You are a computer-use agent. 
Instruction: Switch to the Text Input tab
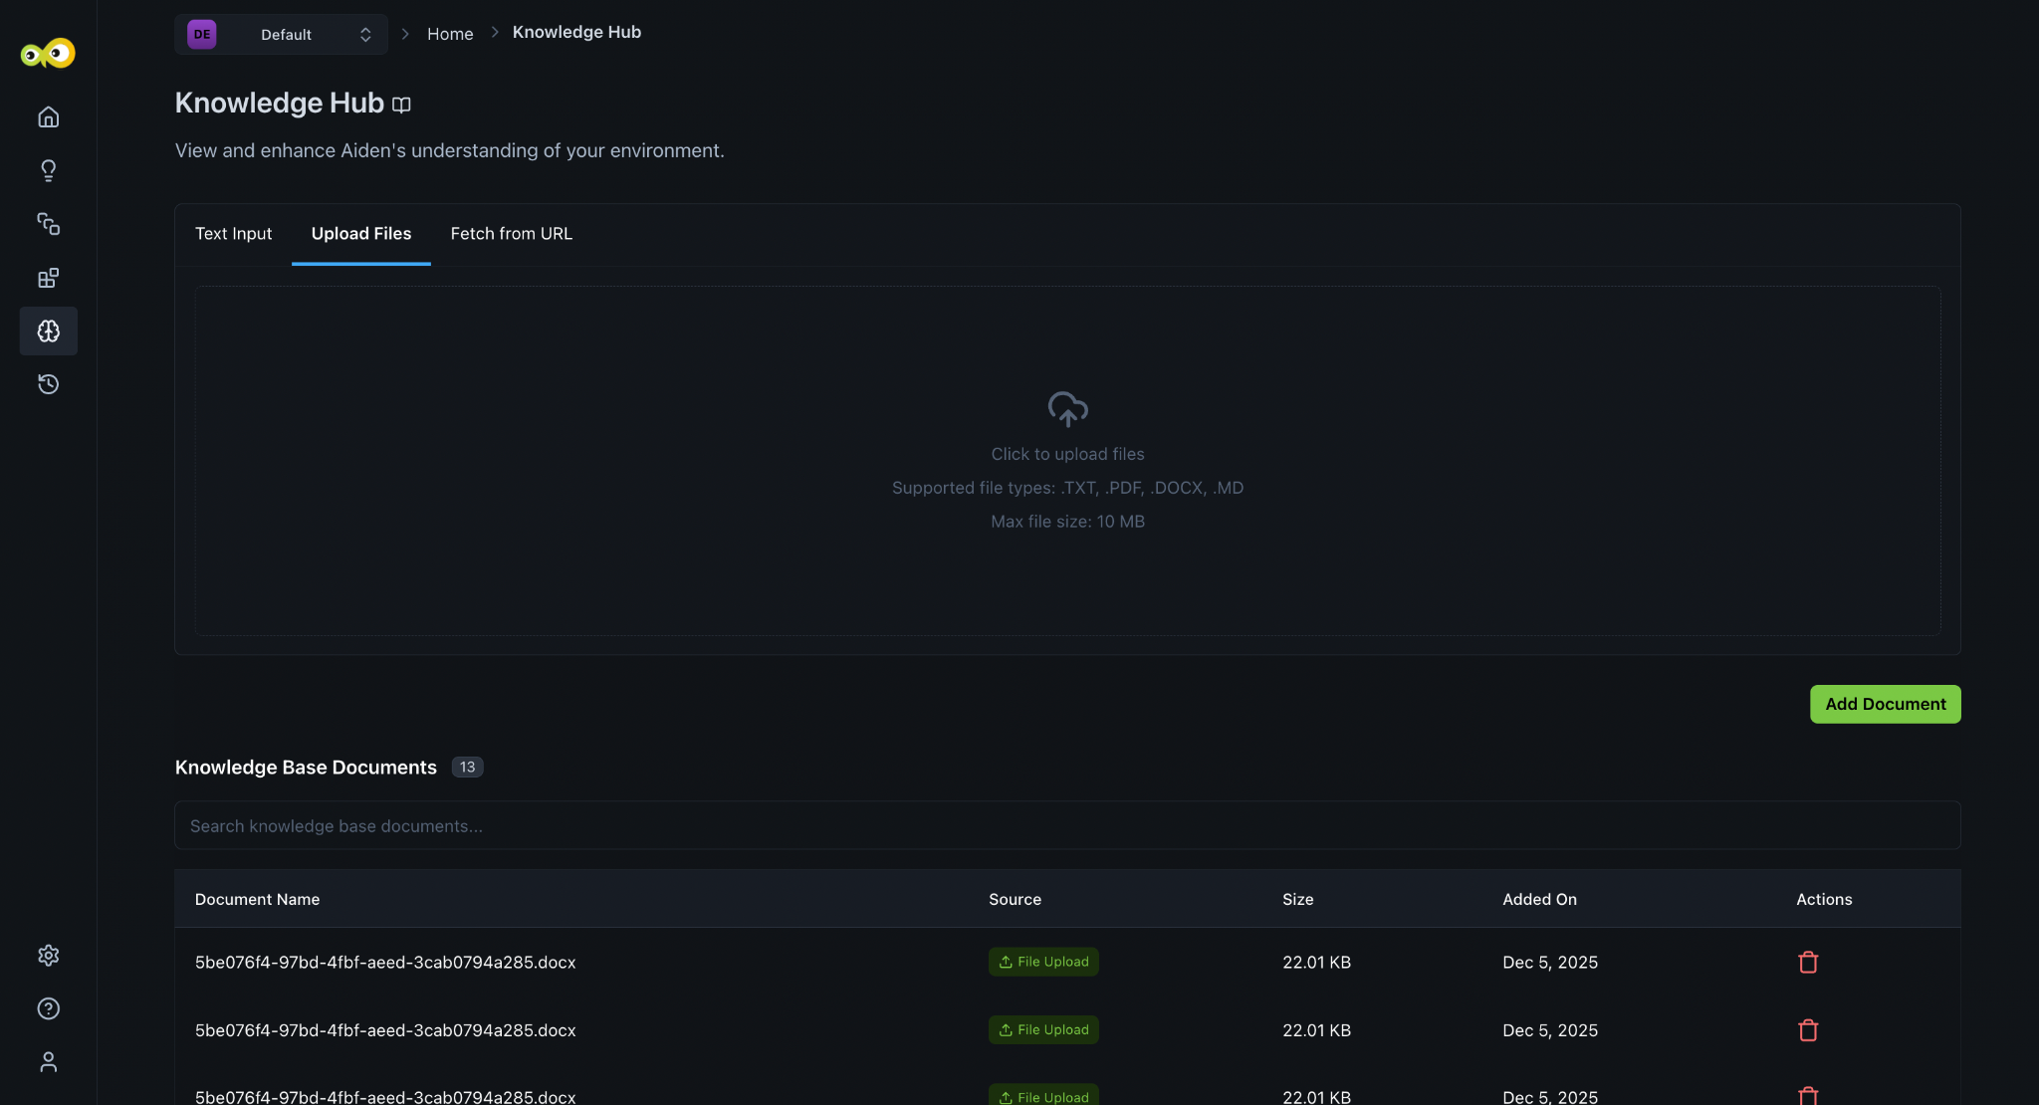tap(233, 234)
